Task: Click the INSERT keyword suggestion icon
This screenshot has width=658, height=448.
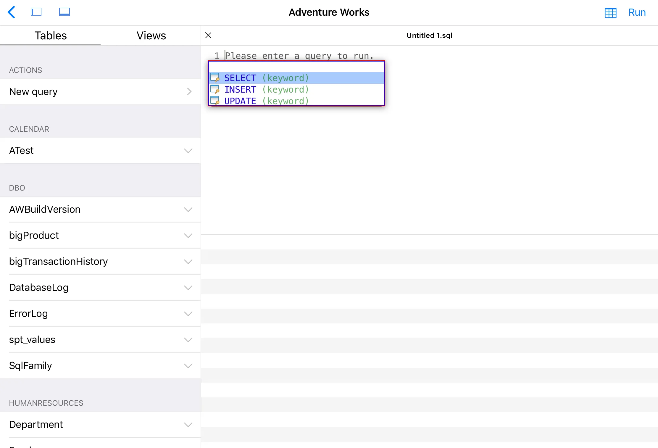Action: (x=215, y=89)
